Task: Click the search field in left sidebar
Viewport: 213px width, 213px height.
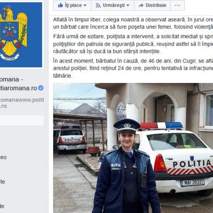Action: click(x=22, y=121)
